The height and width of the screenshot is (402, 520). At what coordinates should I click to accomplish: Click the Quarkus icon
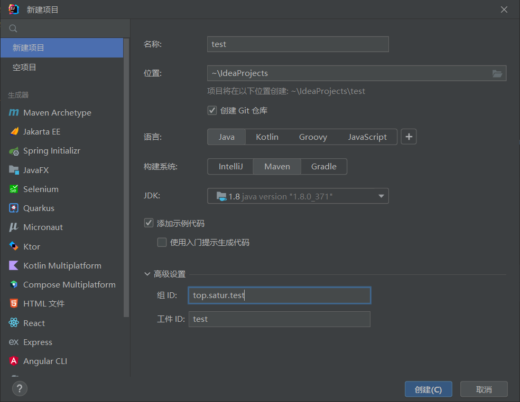coord(14,208)
